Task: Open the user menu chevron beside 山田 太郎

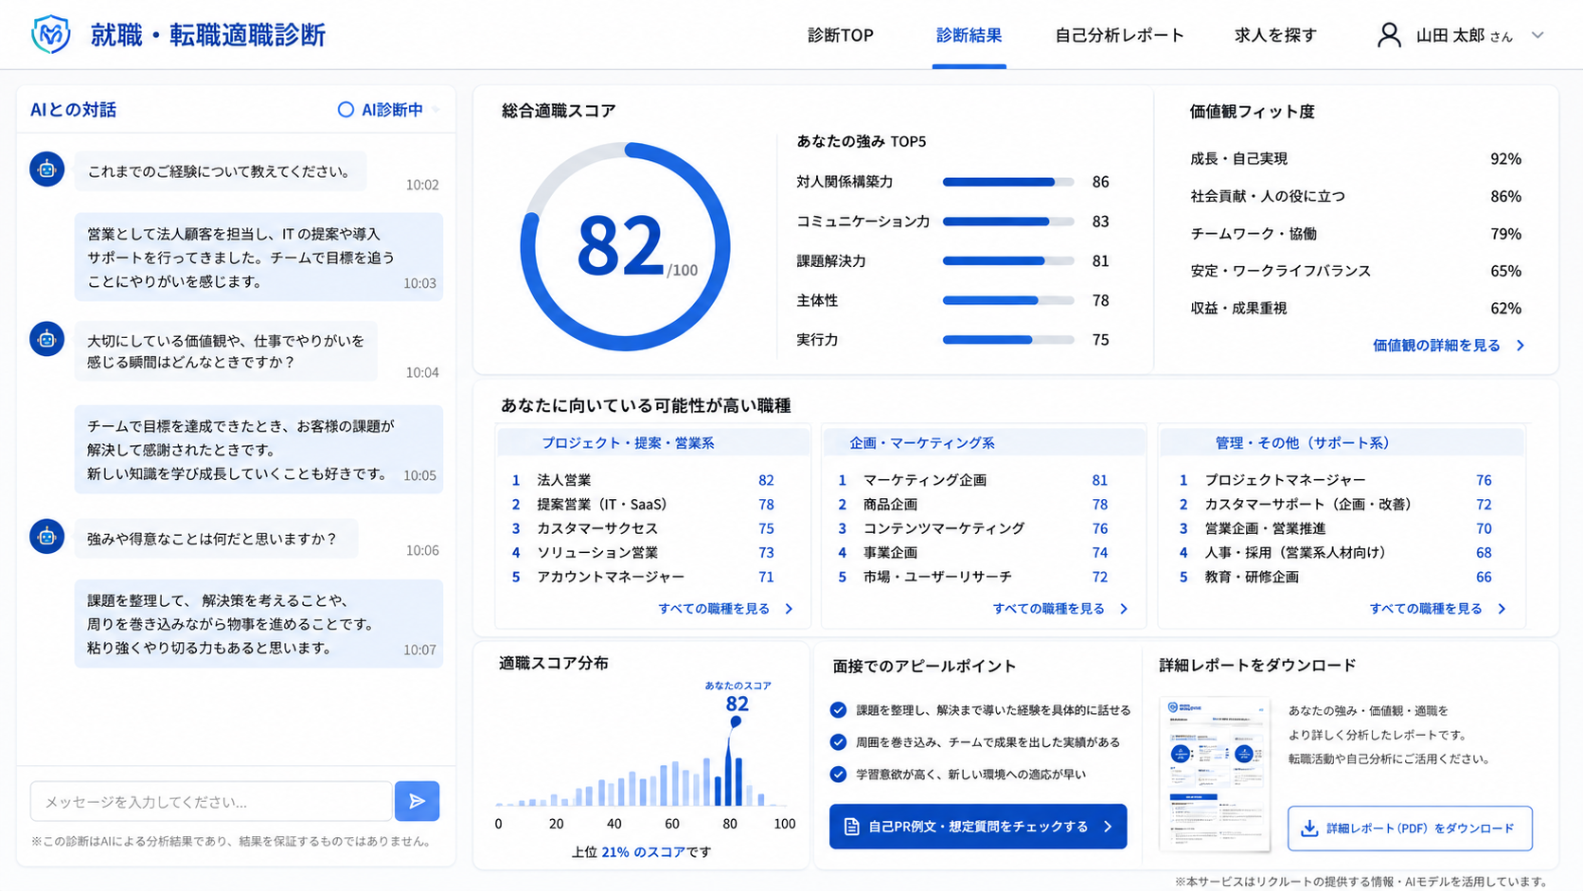Action: 1538,35
